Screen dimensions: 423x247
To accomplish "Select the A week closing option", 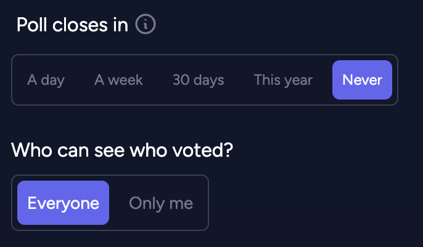I will coord(118,80).
